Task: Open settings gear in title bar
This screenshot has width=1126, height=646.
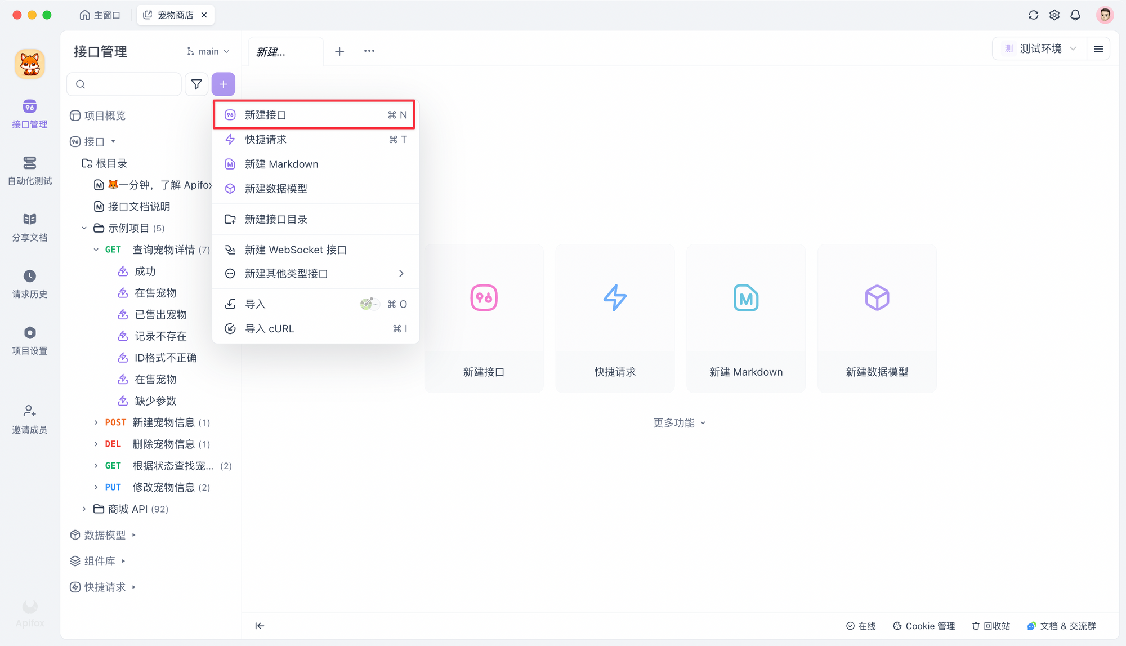Action: [x=1054, y=15]
